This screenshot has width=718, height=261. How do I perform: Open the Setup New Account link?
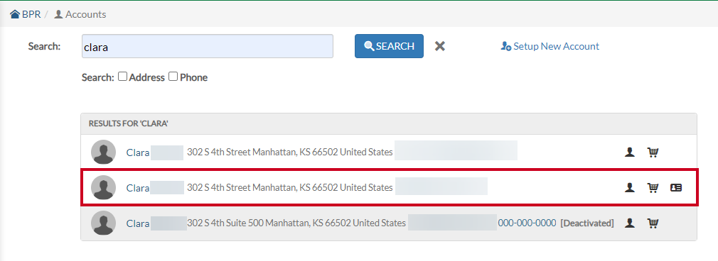coord(550,46)
